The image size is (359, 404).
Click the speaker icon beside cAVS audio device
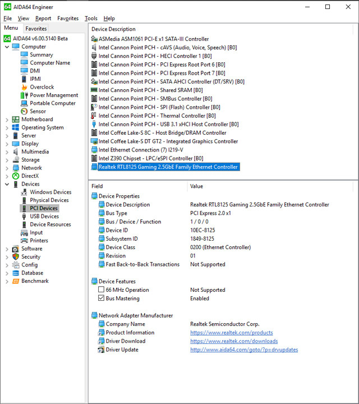click(94, 47)
